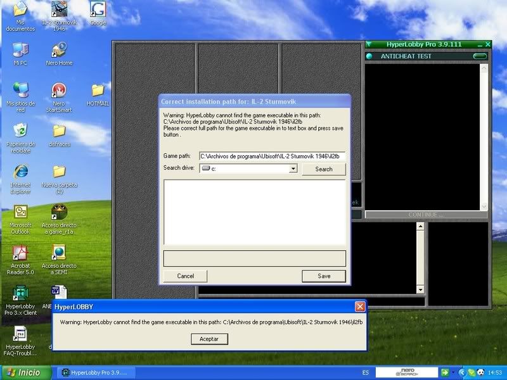Click the up arrow of the lower HyperLobby scrollbar
The width and height of the screenshot is (507, 380).
pos(420,226)
